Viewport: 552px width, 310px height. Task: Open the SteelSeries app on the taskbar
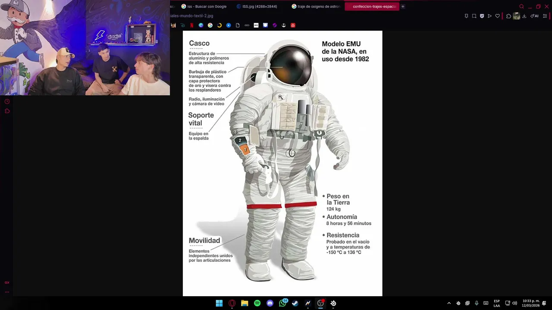[x=333, y=303]
